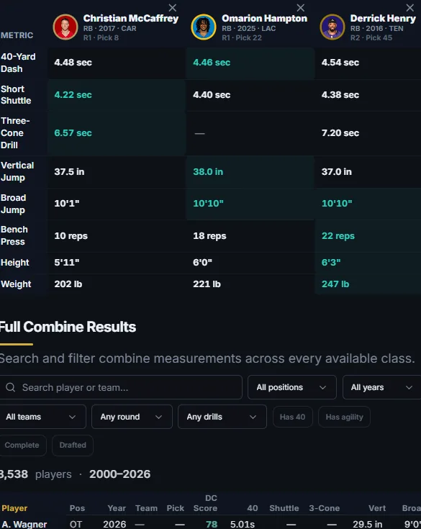Sort table by Vert column
The image size is (421, 529).
pos(377,508)
